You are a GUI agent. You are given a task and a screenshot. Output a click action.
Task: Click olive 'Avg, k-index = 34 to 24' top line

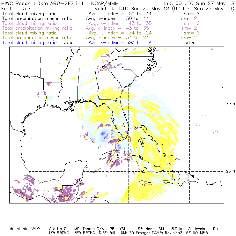120,33
